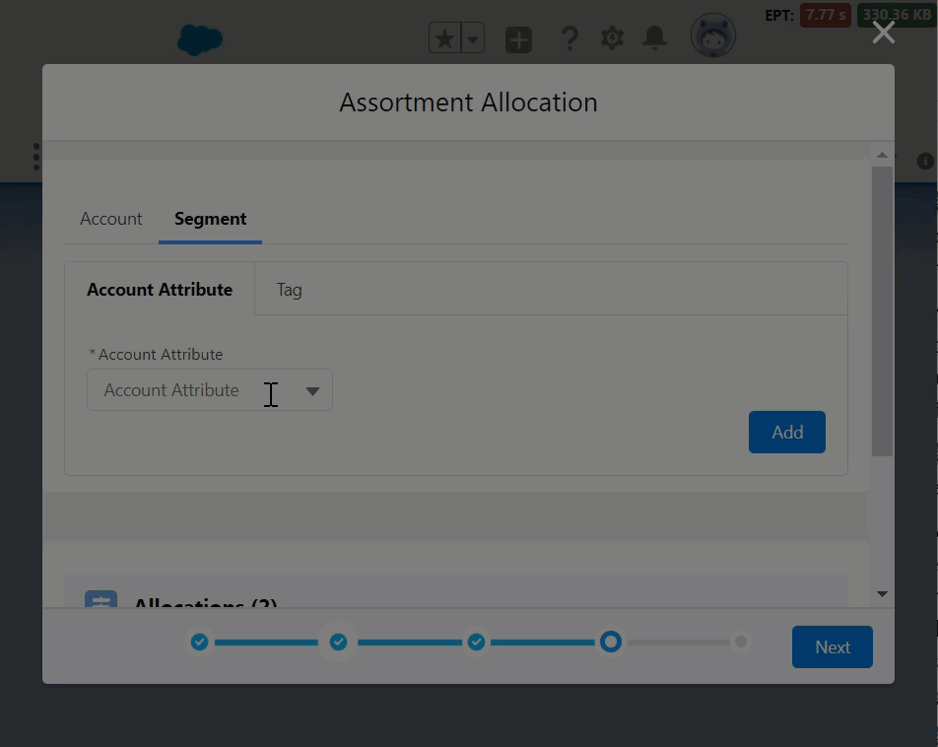The image size is (938, 747).
Task: Open the help question mark icon
Action: coord(569,39)
